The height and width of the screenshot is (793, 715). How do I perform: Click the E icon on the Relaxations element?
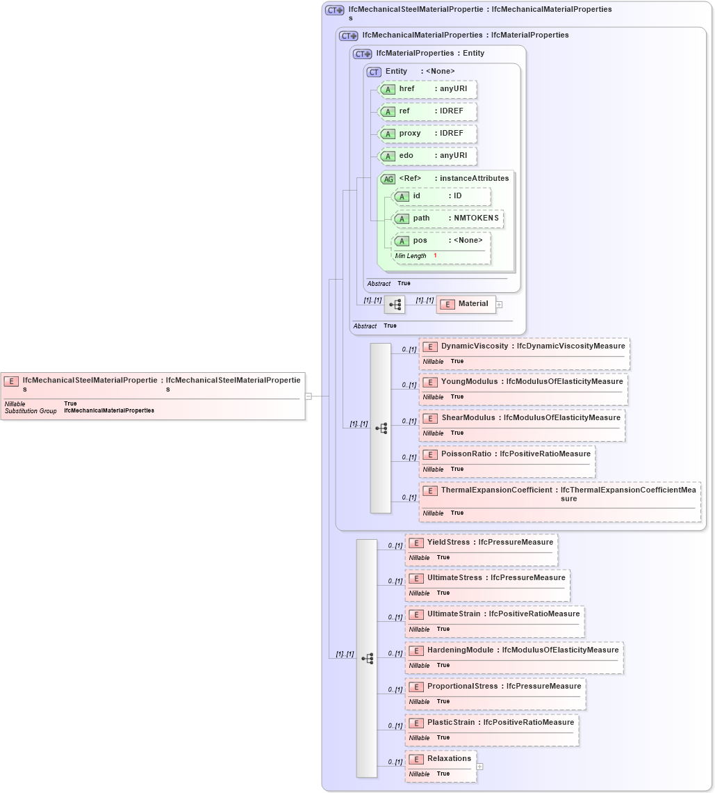(x=416, y=759)
